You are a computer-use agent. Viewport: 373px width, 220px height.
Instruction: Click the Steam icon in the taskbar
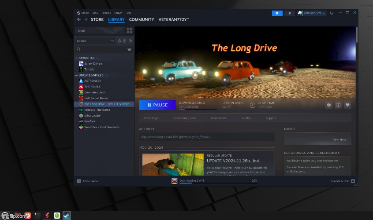pyautogui.click(x=67, y=215)
